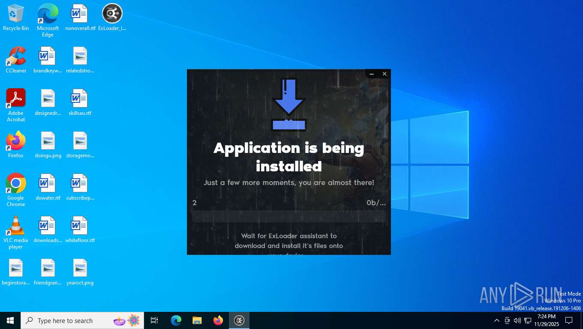Click the taskbar search box
This screenshot has height=329, width=583.
82,320
